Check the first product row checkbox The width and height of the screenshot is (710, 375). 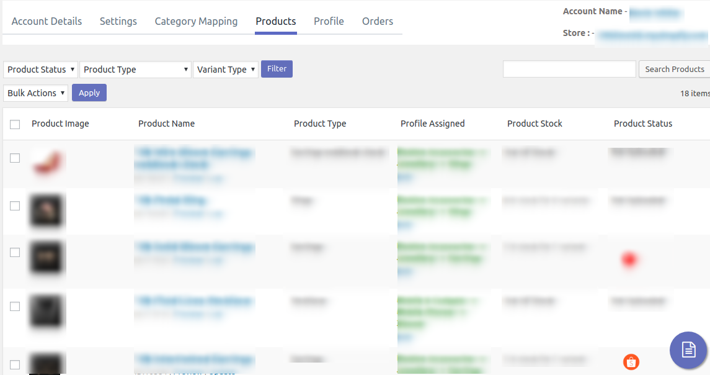point(15,158)
